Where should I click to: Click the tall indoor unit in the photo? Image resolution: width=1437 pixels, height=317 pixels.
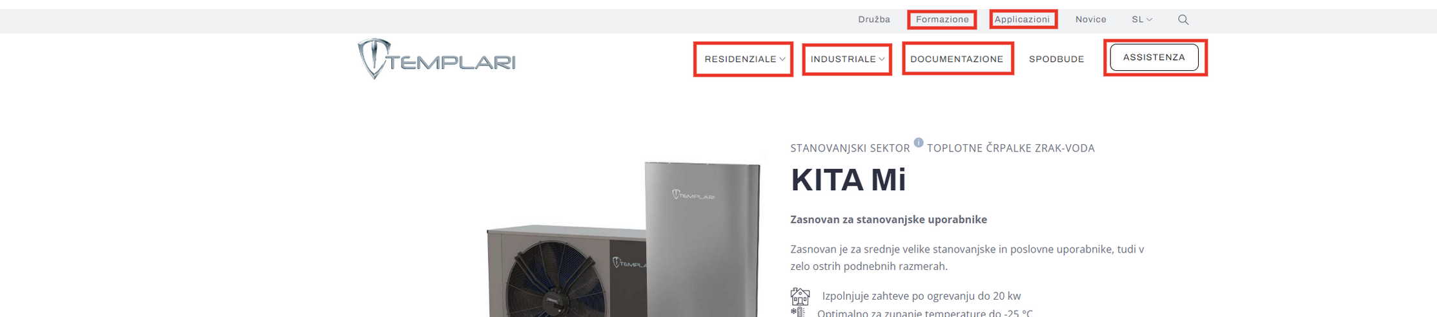[704, 238]
